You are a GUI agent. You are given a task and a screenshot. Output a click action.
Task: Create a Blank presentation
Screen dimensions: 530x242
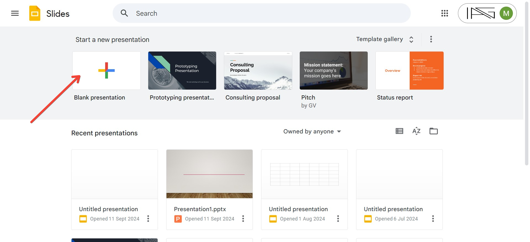click(x=107, y=71)
